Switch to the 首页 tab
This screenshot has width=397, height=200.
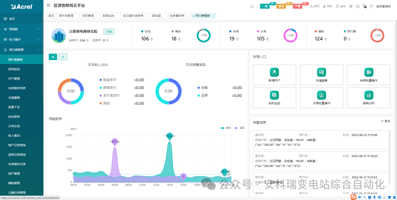point(51,16)
